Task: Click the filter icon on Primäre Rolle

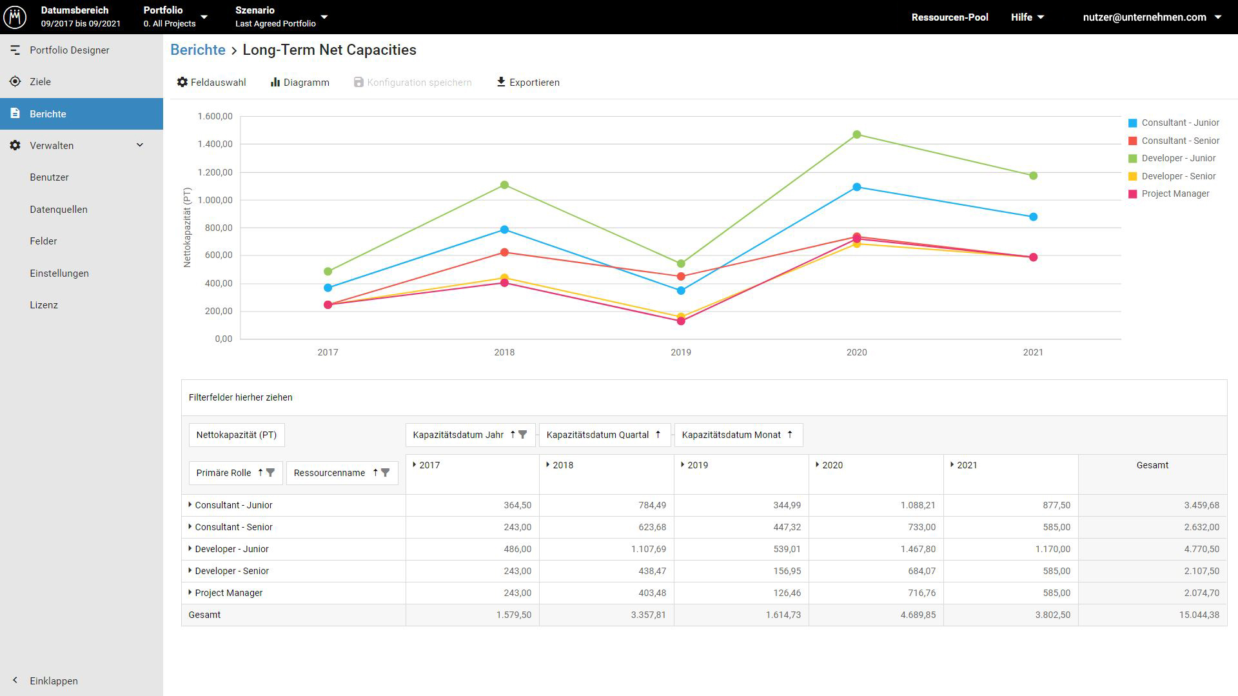Action: [271, 473]
